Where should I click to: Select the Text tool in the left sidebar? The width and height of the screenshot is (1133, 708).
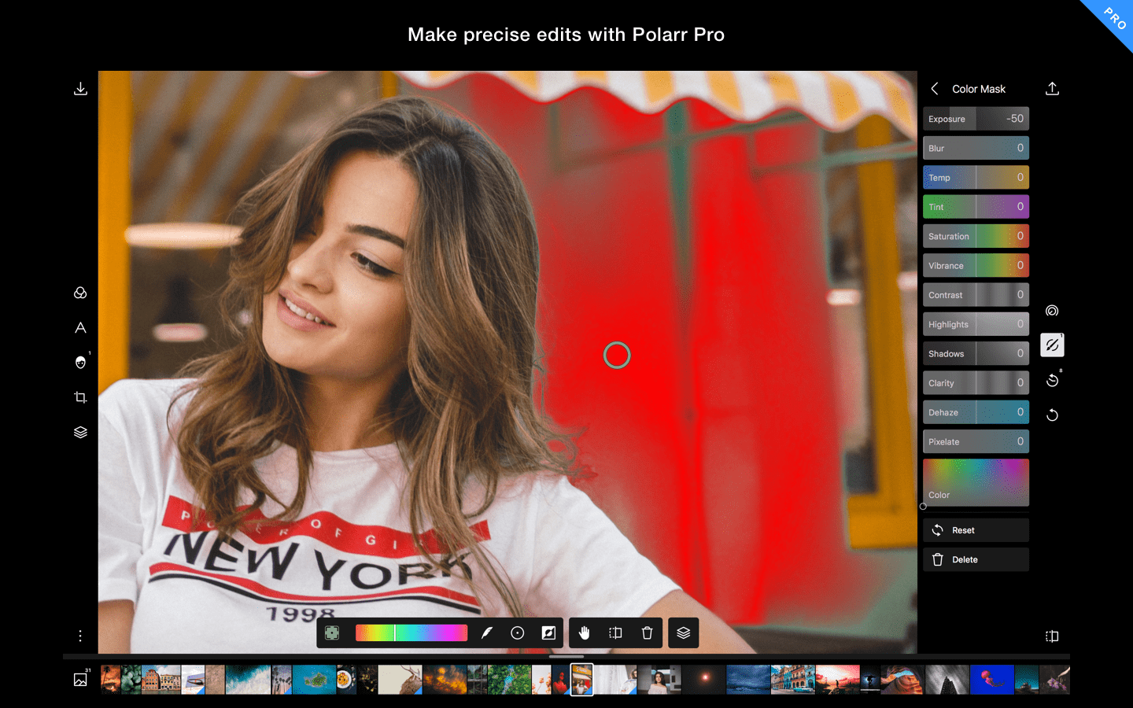[x=79, y=327]
